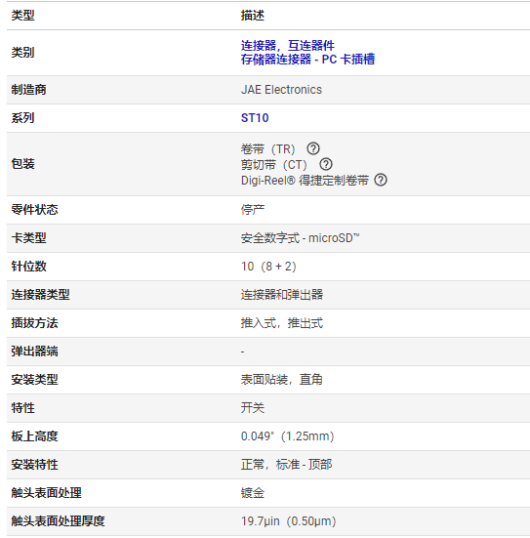
Task: Click the 19.7µin (0.50µm) thickness value
Action: click(289, 521)
